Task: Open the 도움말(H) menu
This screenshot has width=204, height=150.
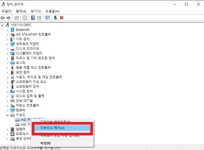Action: tap(52, 11)
